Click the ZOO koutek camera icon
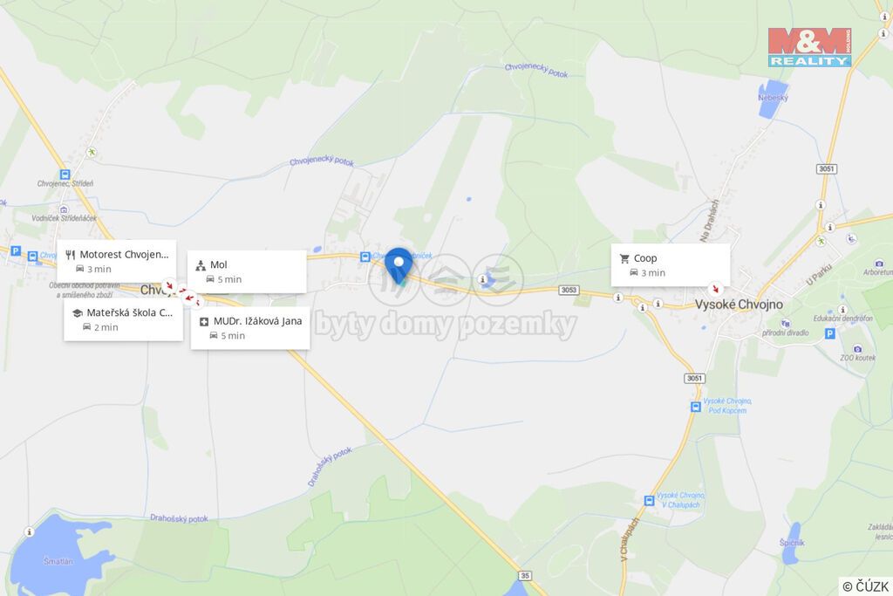Viewport: 893px width, 596px height. (858, 349)
